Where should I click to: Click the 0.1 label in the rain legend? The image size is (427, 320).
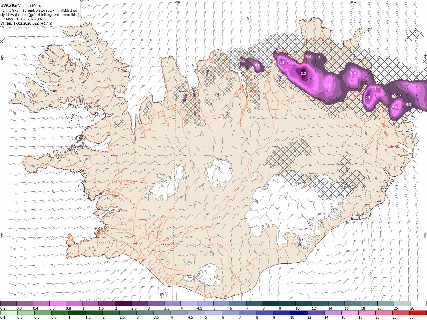3,317
